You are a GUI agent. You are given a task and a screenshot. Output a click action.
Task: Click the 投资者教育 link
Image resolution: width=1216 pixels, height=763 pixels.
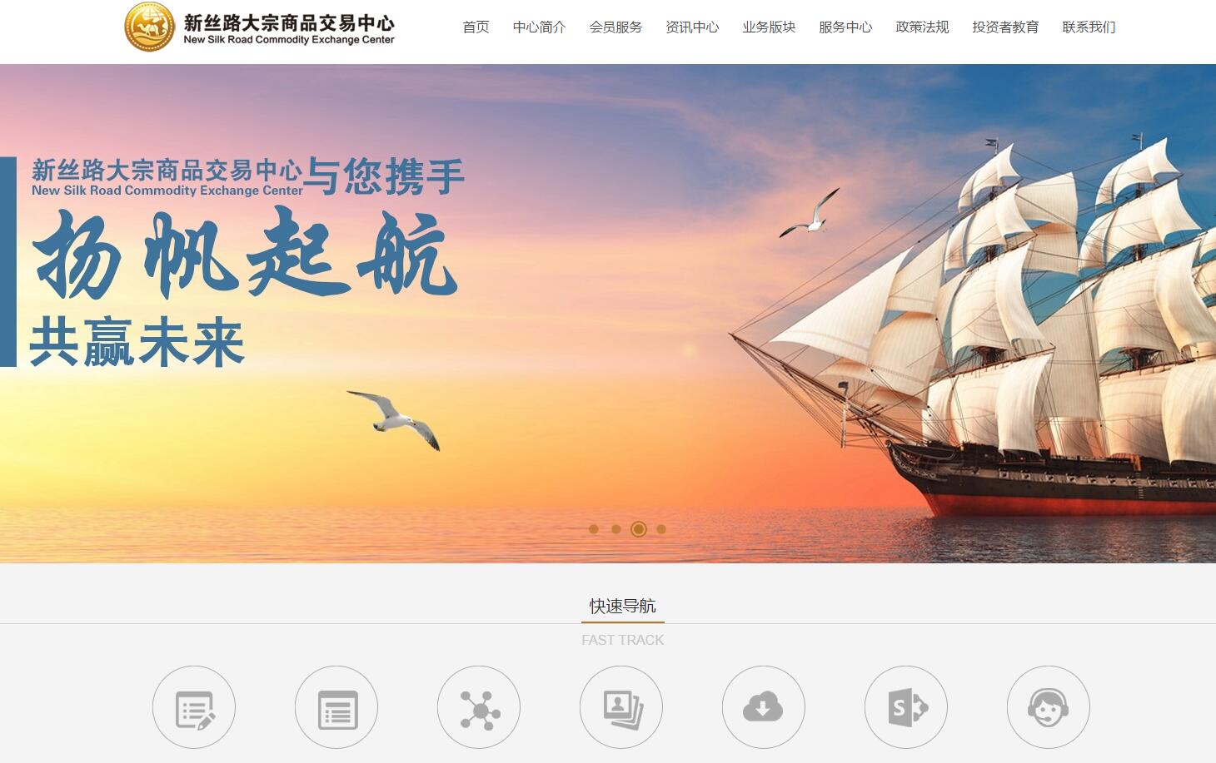pyautogui.click(x=1006, y=27)
